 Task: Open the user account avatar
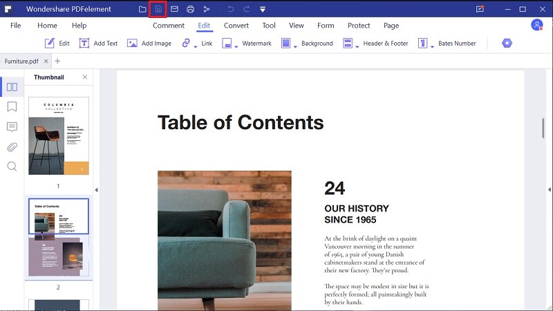537,25
